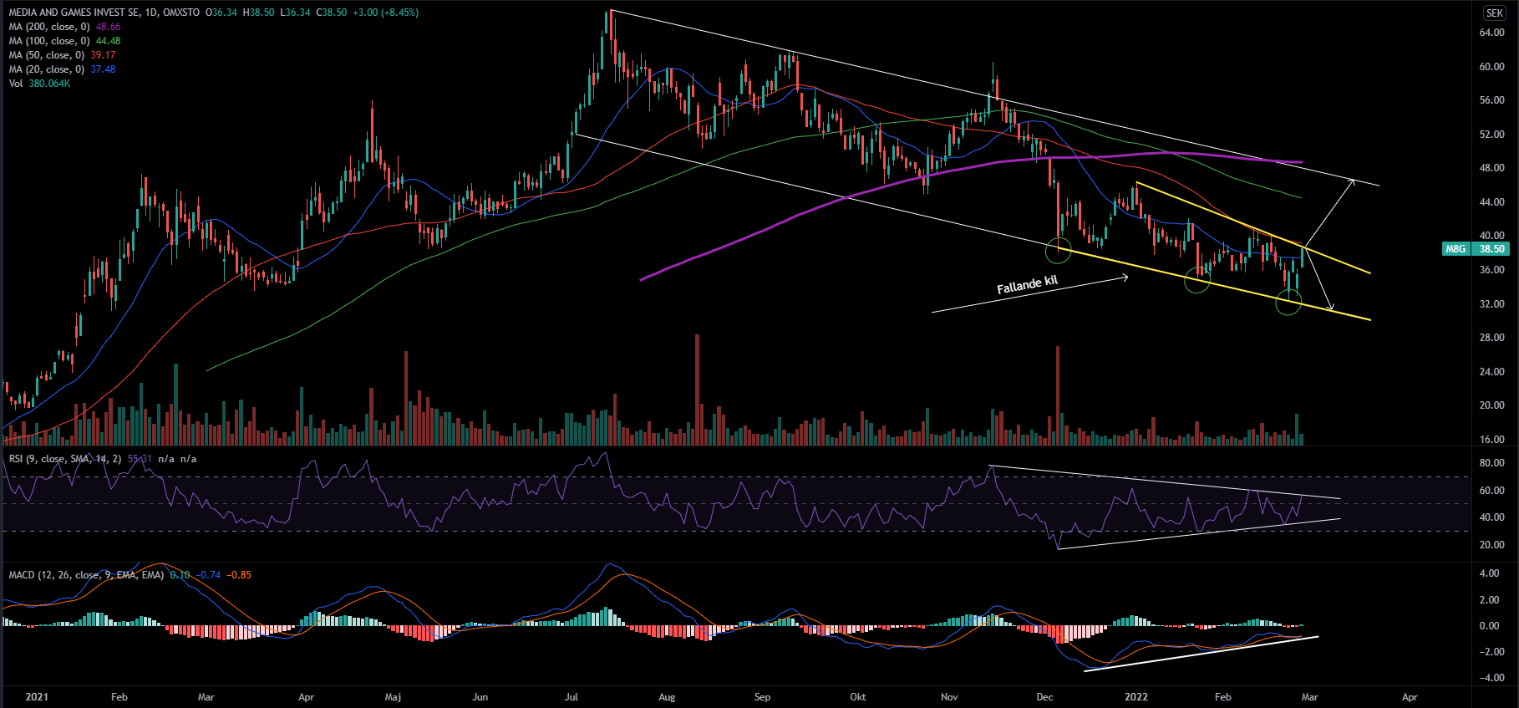Click the arrowhead beside Fallande kil text

point(1125,277)
